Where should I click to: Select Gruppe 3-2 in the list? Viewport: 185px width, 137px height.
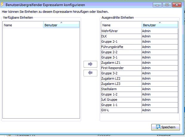122,73
